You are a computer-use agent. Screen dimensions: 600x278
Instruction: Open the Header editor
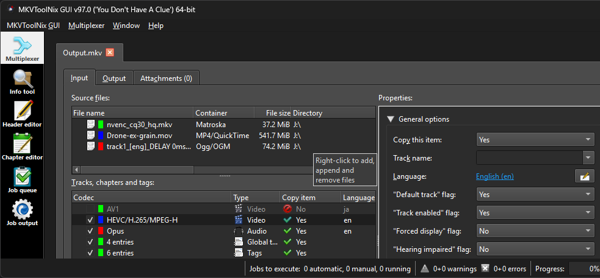[x=22, y=114]
